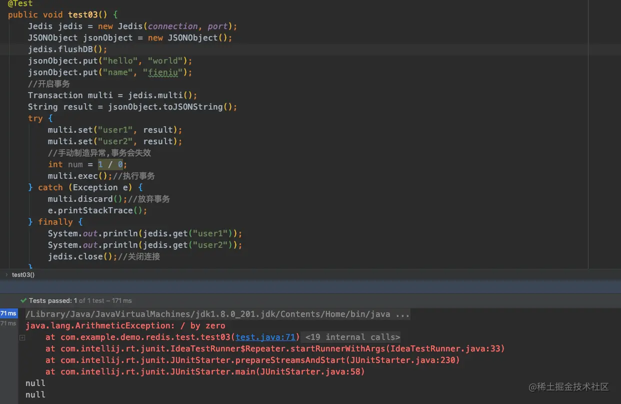Select the test03() breadcrumb
This screenshot has height=404, width=621.
(23, 274)
